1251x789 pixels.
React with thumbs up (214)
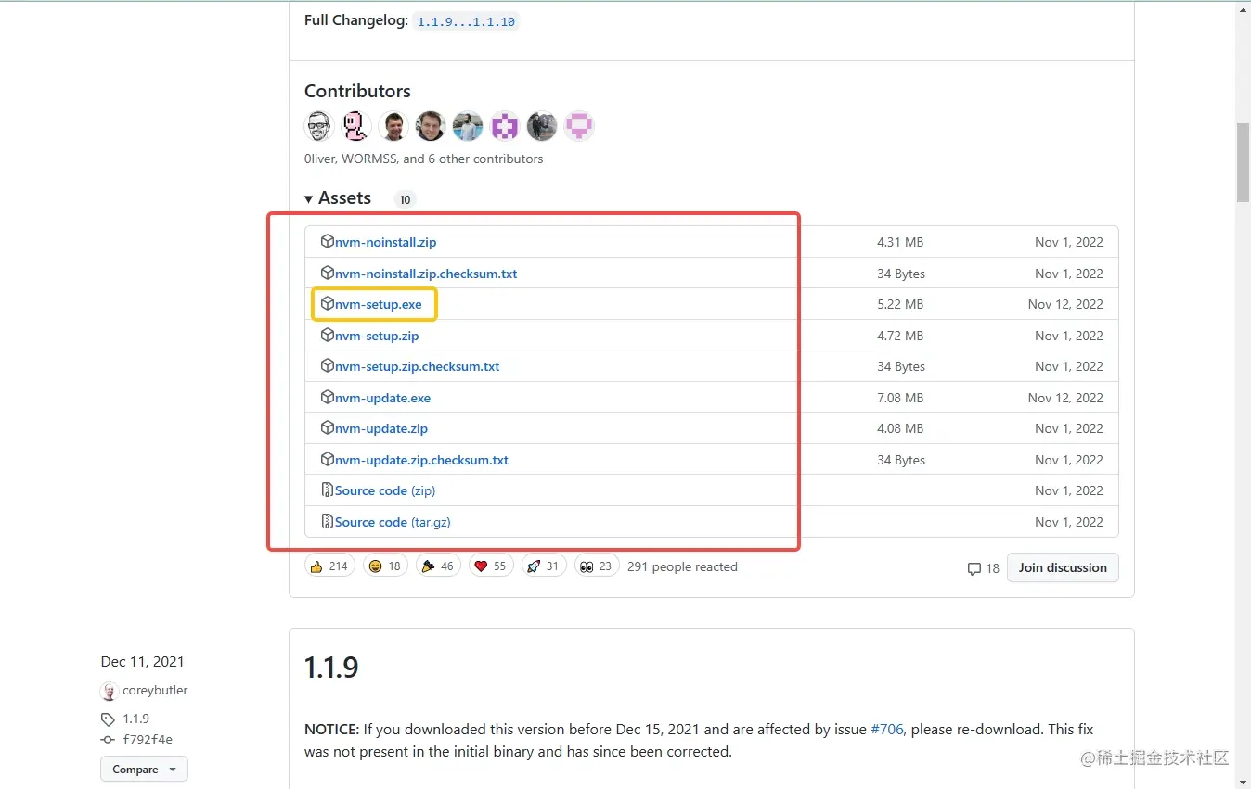pos(329,566)
